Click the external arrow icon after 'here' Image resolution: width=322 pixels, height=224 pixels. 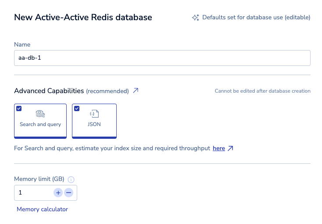tap(230, 148)
